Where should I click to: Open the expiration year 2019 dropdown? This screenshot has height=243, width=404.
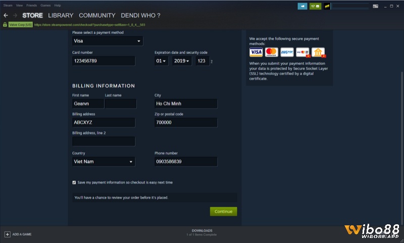point(182,61)
